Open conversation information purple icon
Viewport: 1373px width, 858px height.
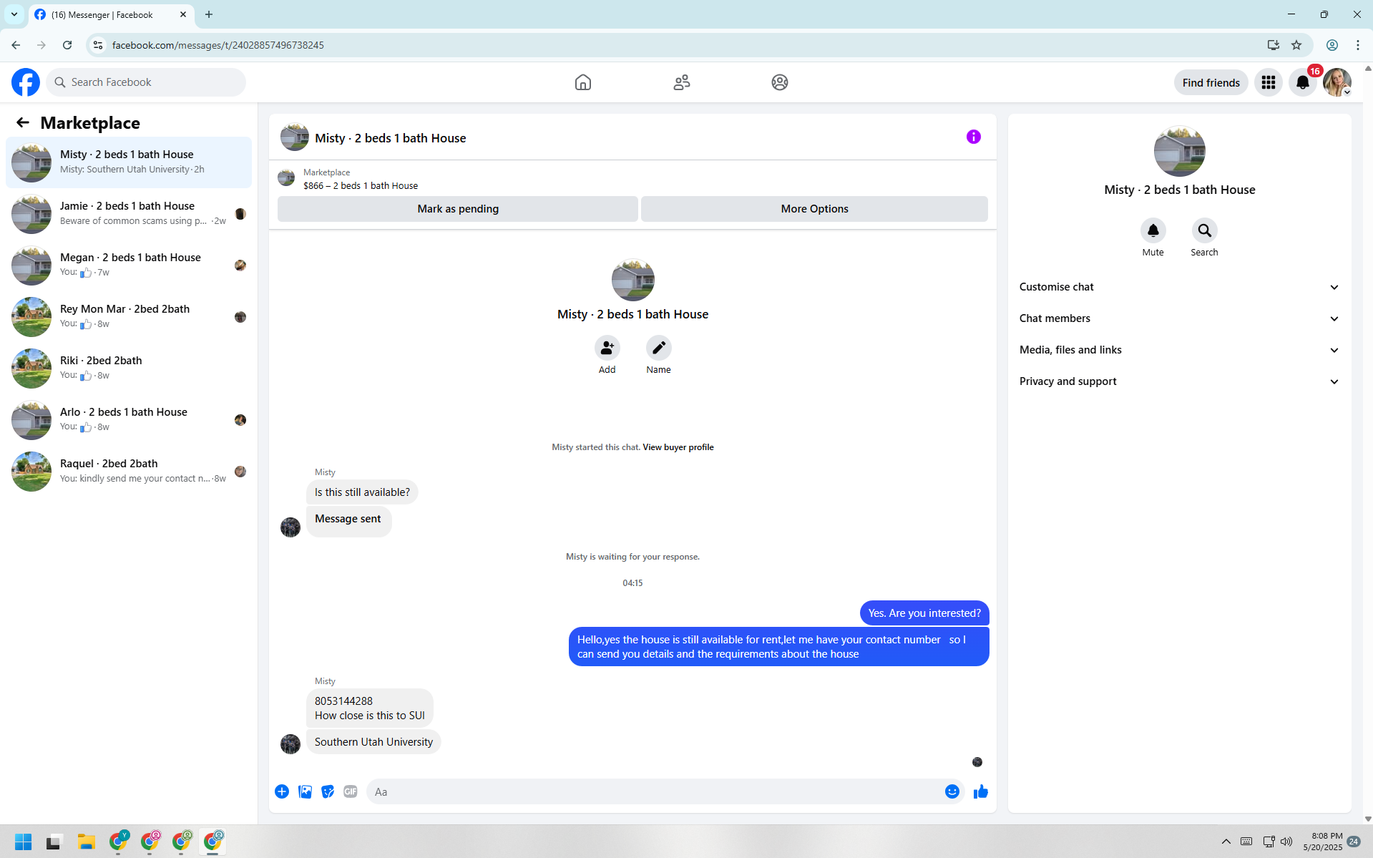tap(974, 137)
